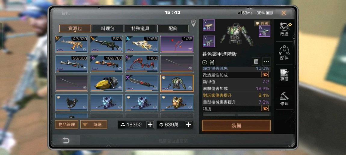Image resolution: width=346 pixels, height=155 pixels.
Task: Select the yellow chainsaw item thumbnail
Action: pyautogui.click(x=107, y=83)
